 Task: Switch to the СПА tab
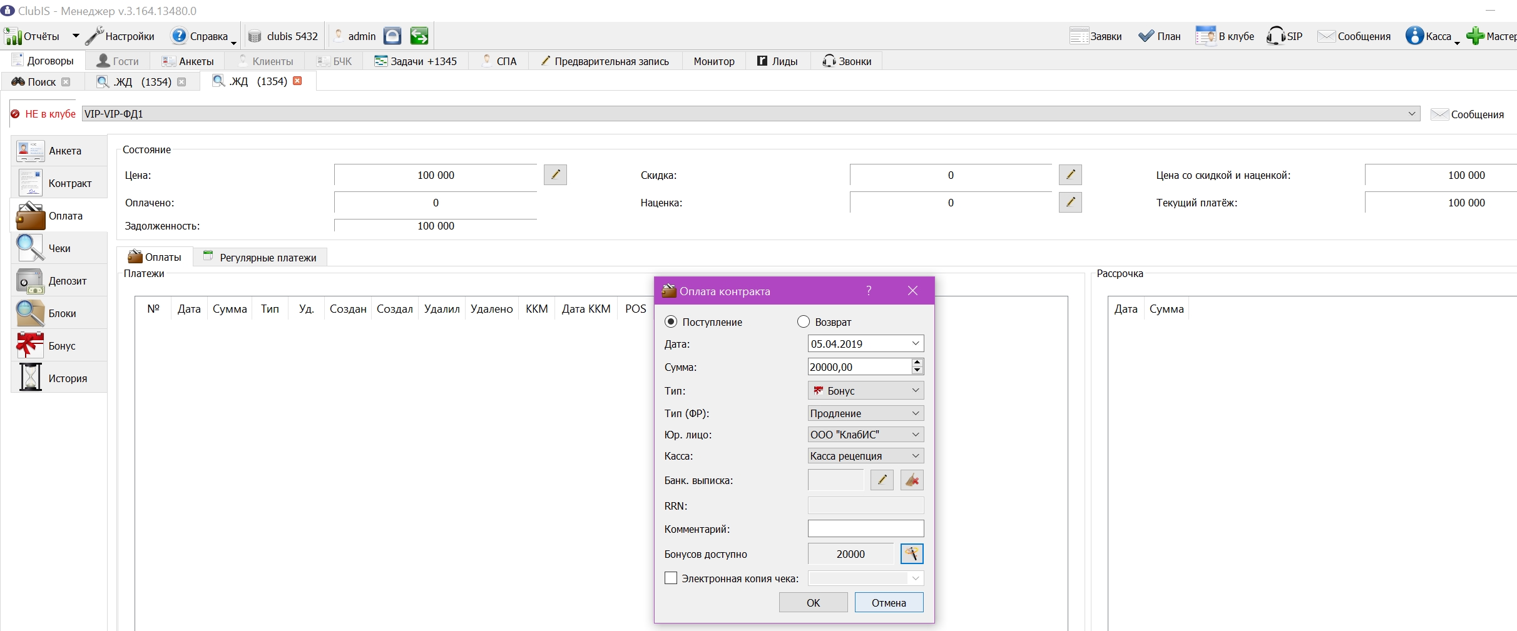click(x=499, y=61)
